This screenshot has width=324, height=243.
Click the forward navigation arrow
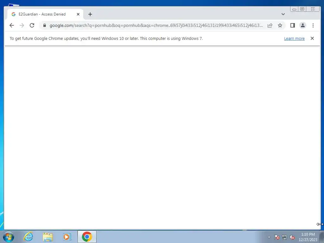pyautogui.click(x=22, y=25)
